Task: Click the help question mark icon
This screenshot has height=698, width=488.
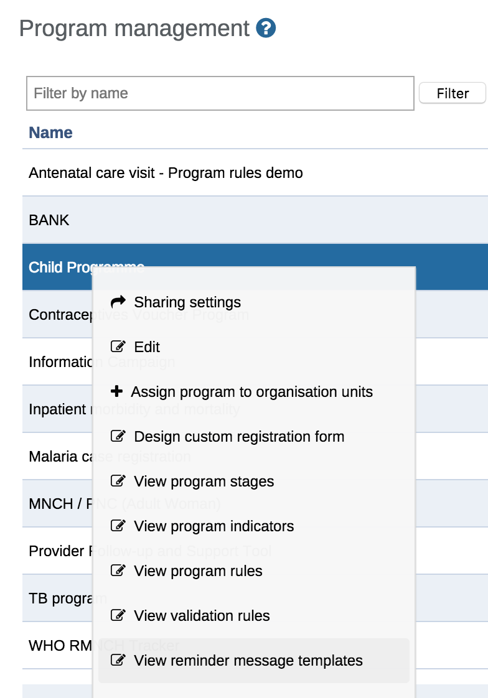Action: [266, 29]
